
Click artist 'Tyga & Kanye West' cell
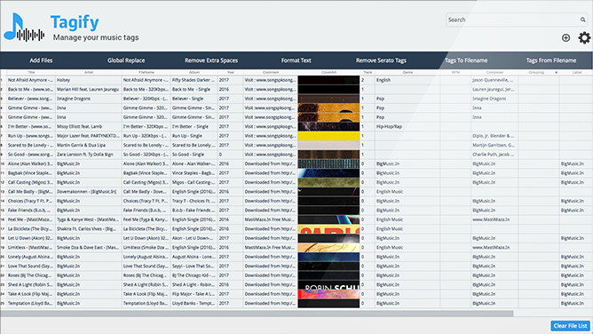(89, 219)
